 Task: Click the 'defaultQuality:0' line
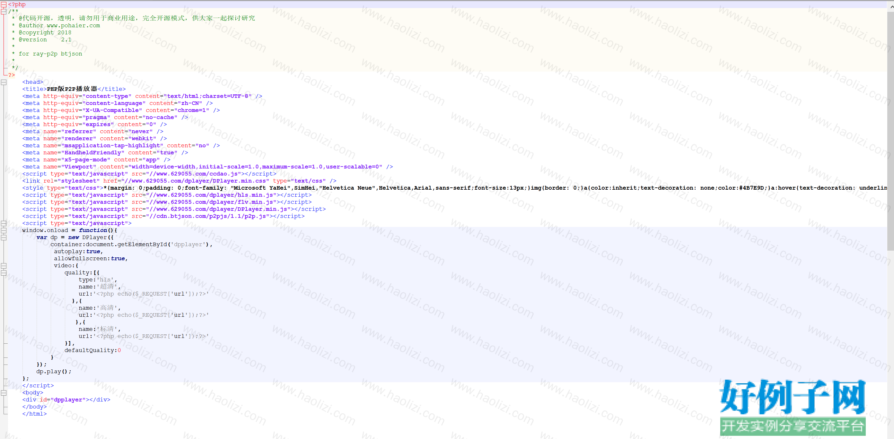93,350
